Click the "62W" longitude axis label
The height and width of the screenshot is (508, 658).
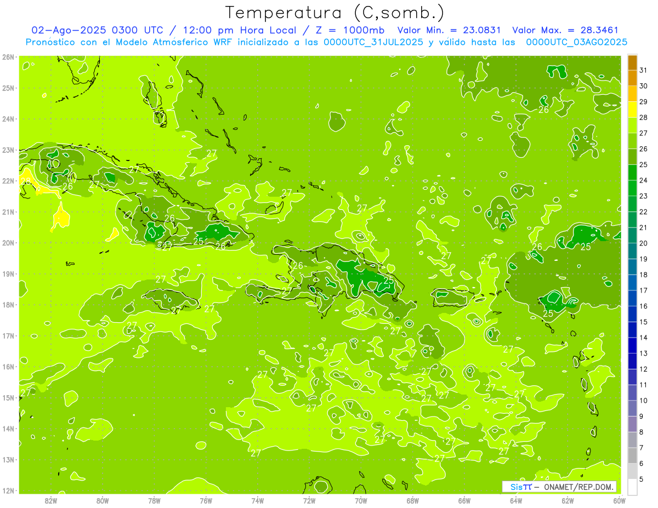[x=568, y=500]
